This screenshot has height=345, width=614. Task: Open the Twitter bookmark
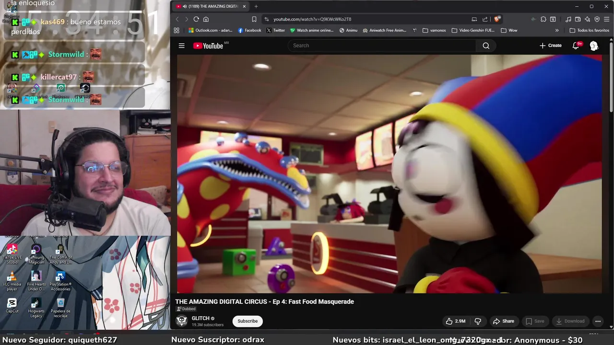(275, 30)
